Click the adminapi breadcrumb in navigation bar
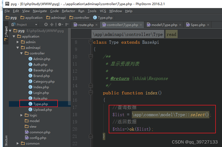This screenshot has height=147, width=222. pos(56,18)
